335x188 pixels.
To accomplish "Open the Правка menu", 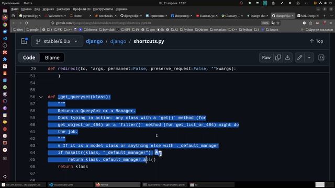I will (27, 9).
